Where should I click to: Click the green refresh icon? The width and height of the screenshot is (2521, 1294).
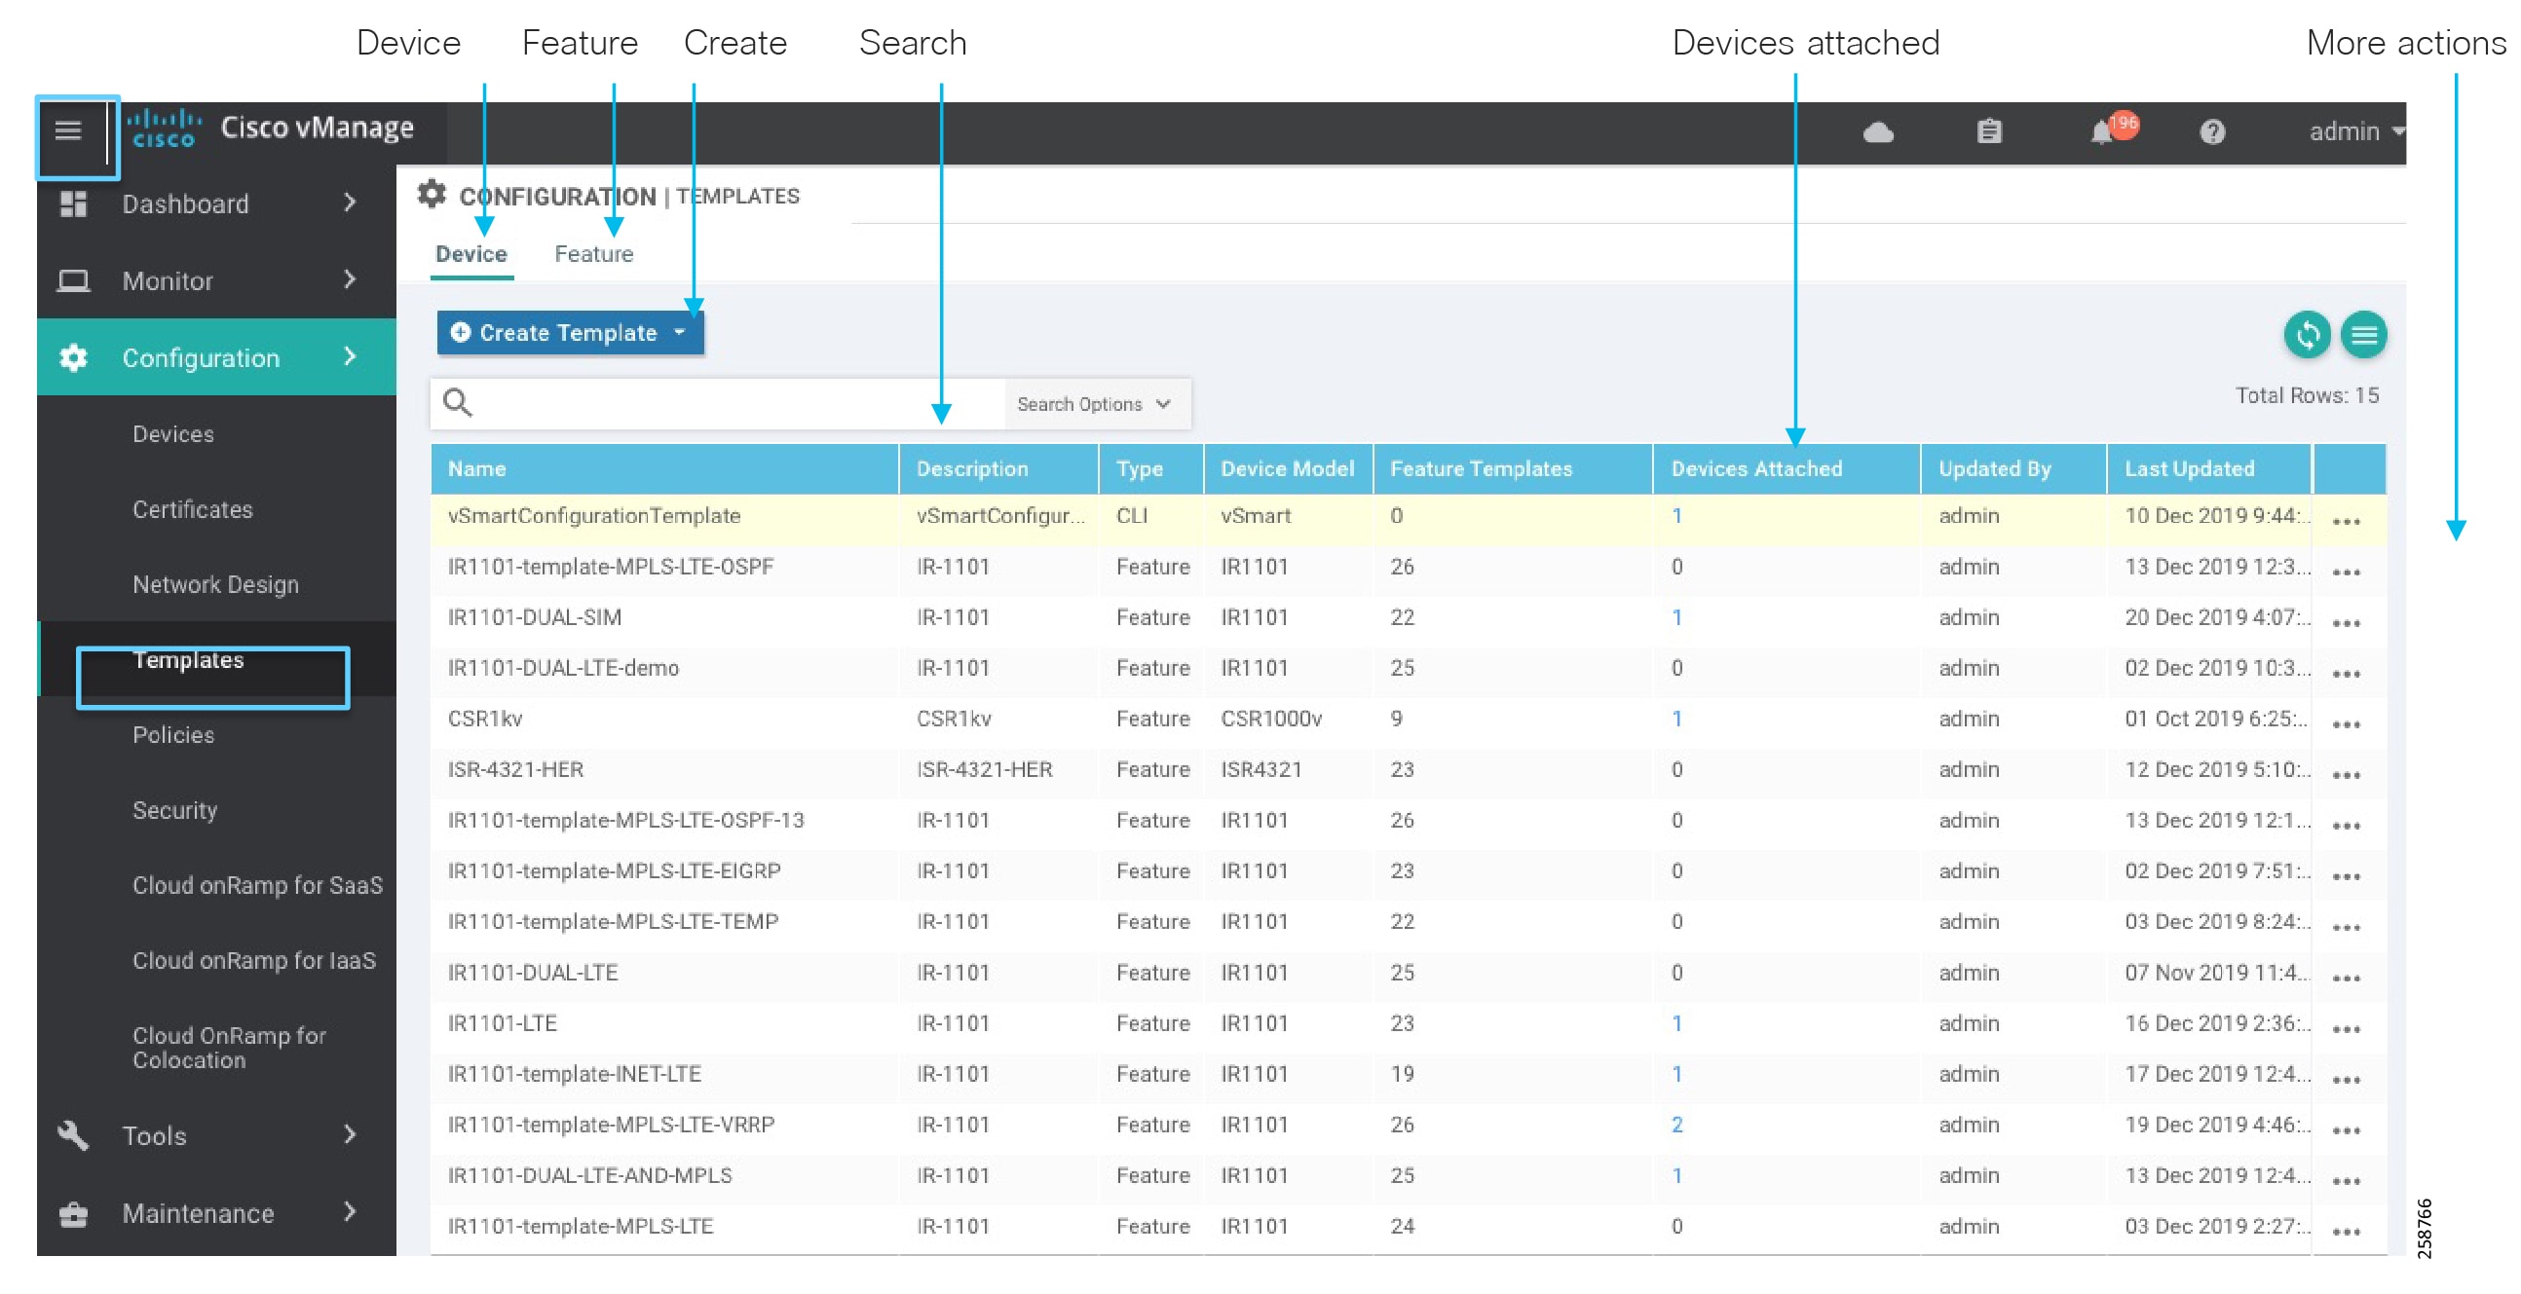point(2307,336)
